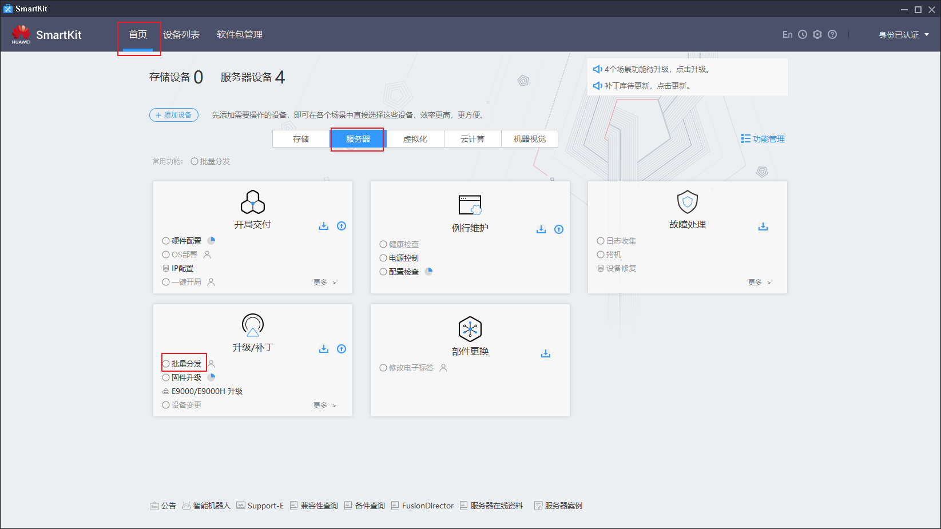The width and height of the screenshot is (941, 529).
Task: Switch to the 机器视觉 category tab
Action: (x=530, y=139)
